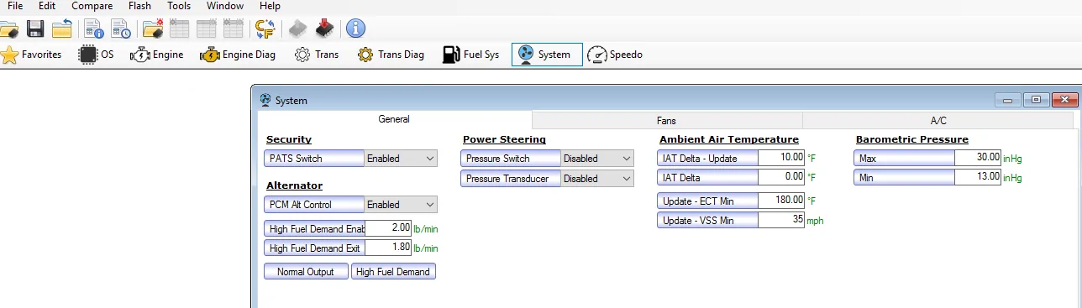Select the System fan section
This screenshot has height=308, width=1082.
click(547, 55)
